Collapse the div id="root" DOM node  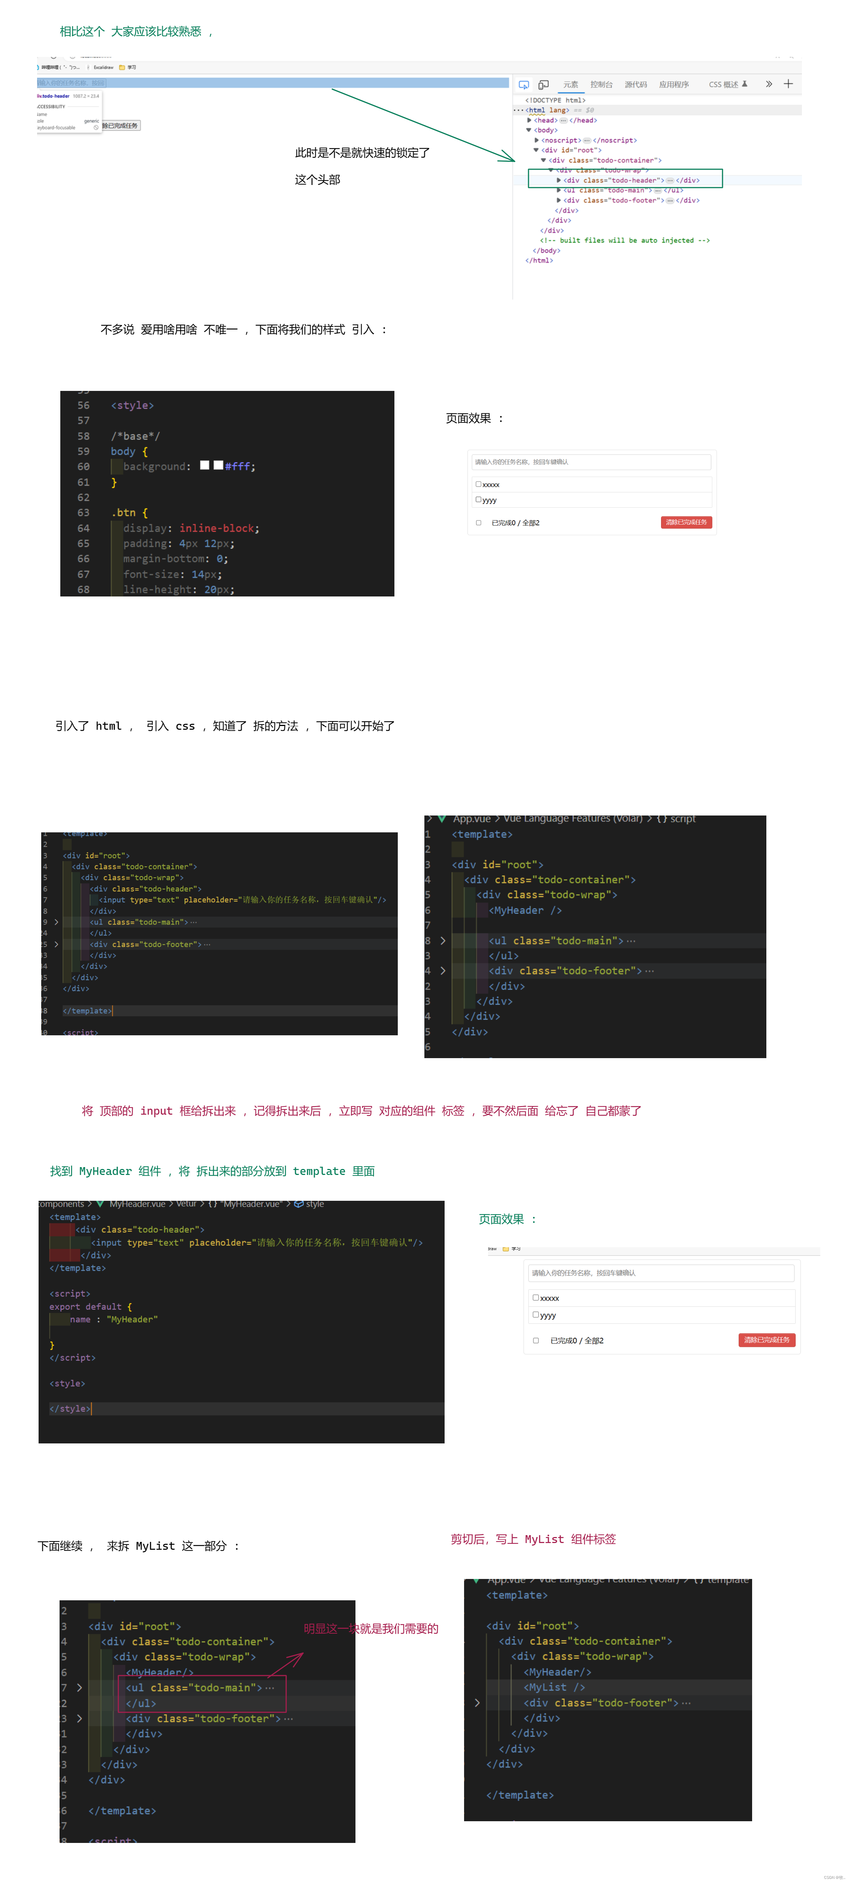[536, 151]
